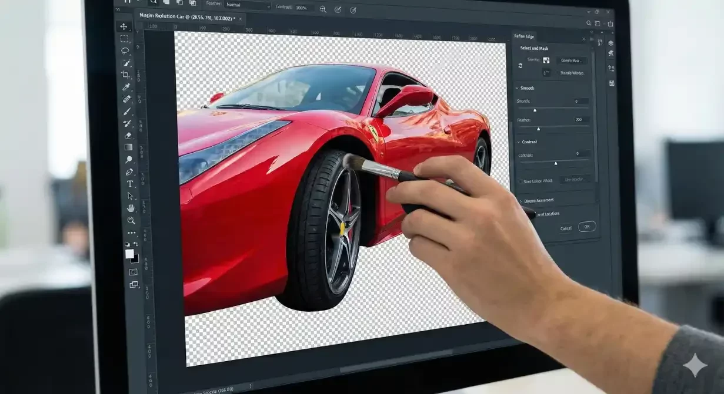Choose the Pen tool
This screenshot has width=724, height=394.
coord(129,172)
